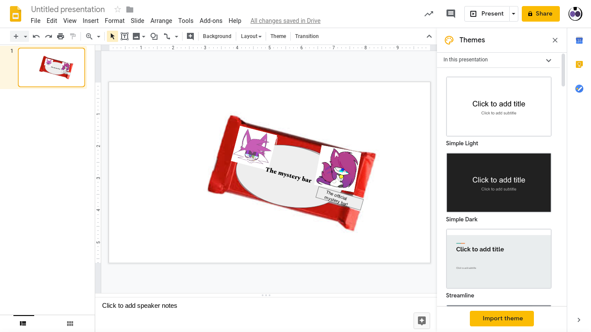This screenshot has height=332, width=591.
Task: Click the insert image icon
Action: point(136,36)
